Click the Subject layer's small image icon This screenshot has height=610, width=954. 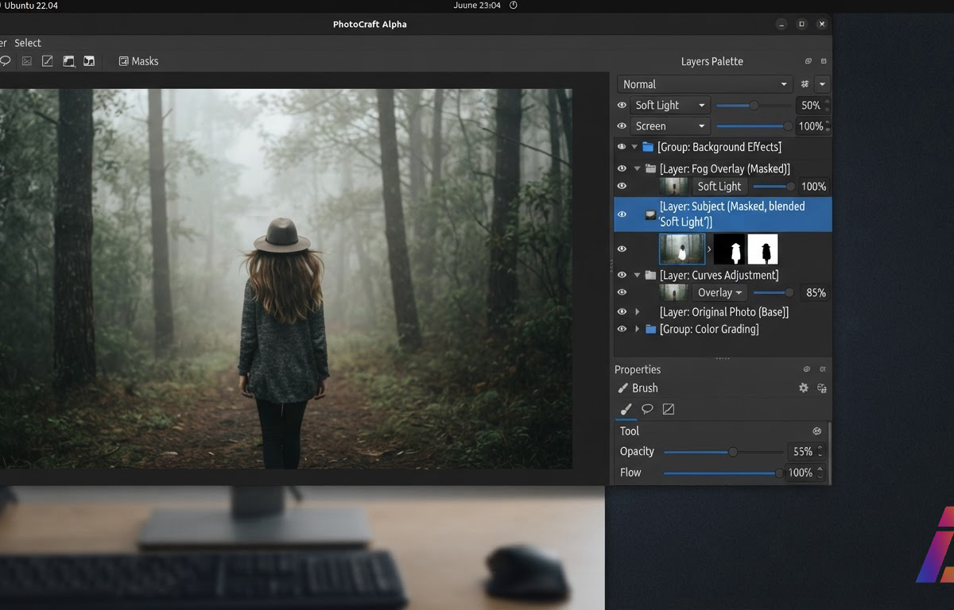[x=650, y=214]
